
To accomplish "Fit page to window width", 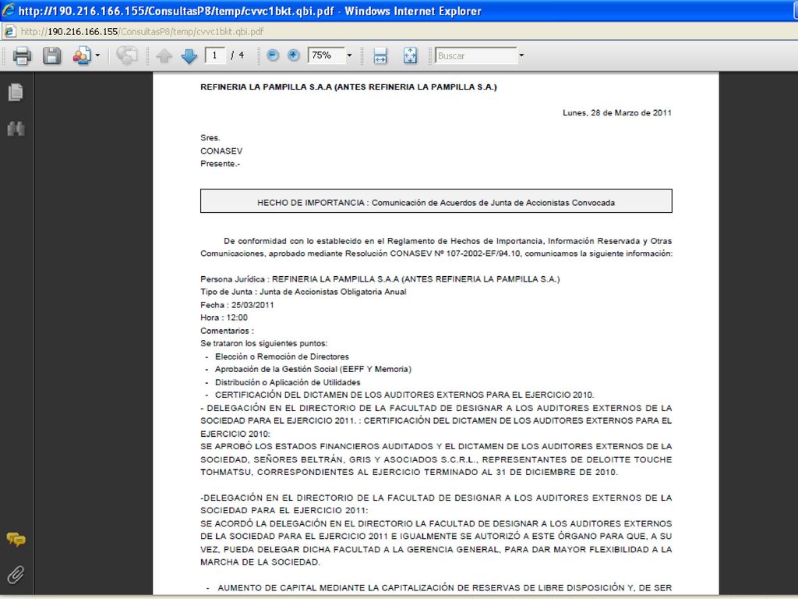I will pos(380,55).
